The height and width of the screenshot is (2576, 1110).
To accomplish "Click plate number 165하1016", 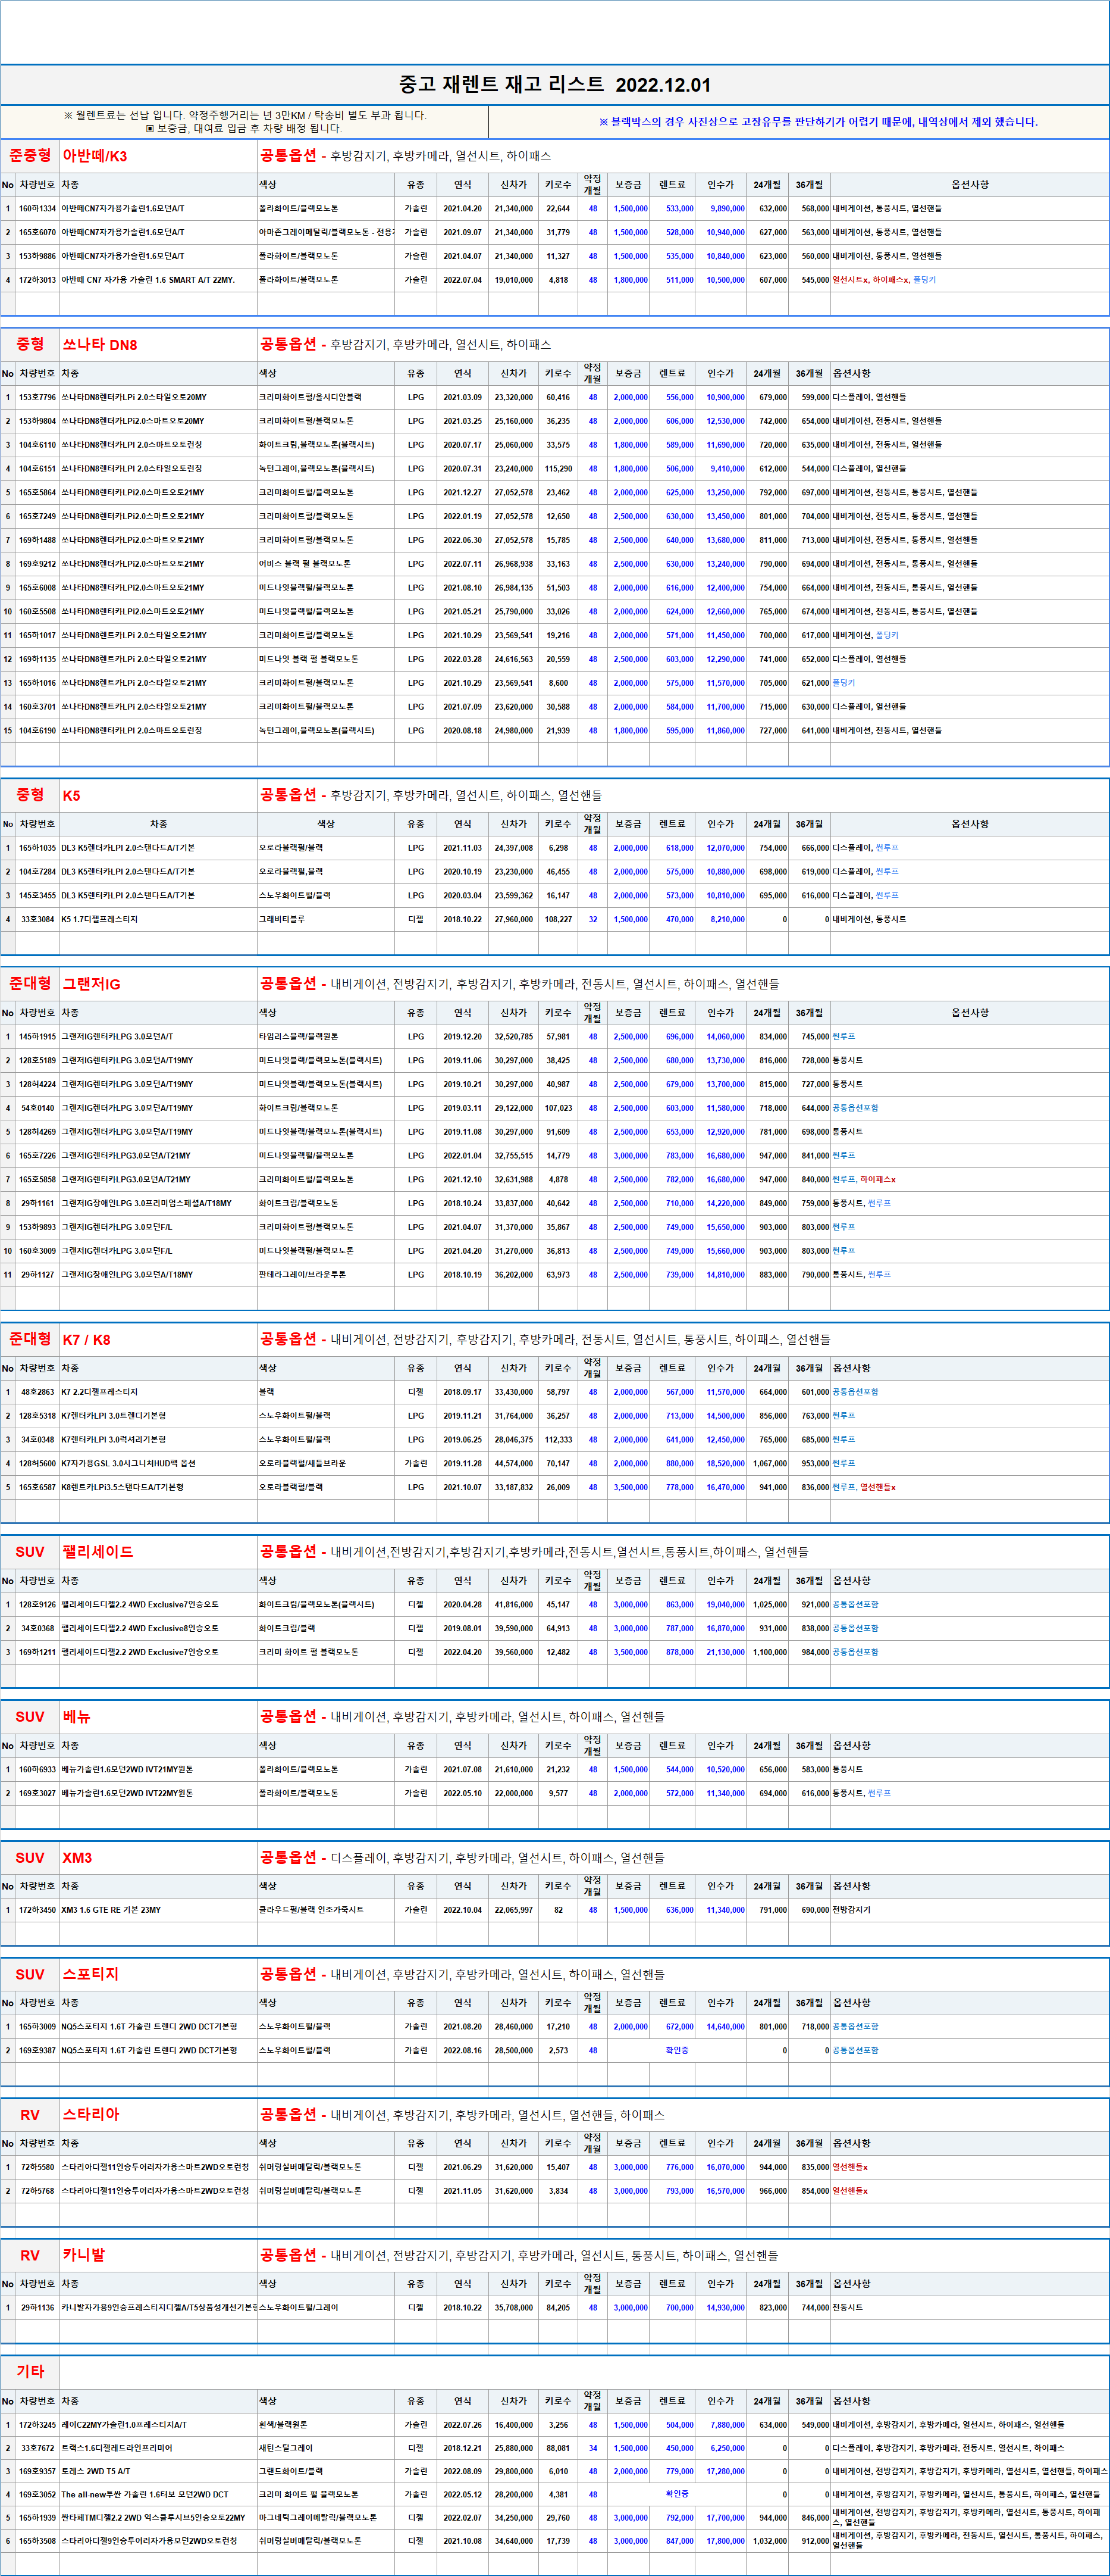I will click(x=37, y=683).
